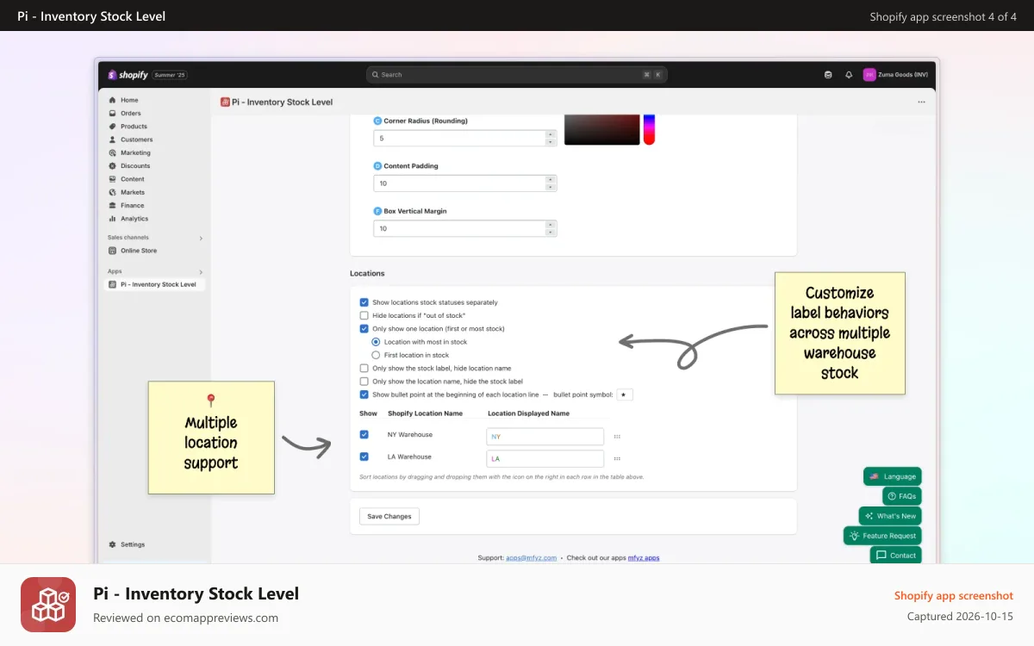Open the three-dot app menu
1034x646 pixels.
pos(921,102)
